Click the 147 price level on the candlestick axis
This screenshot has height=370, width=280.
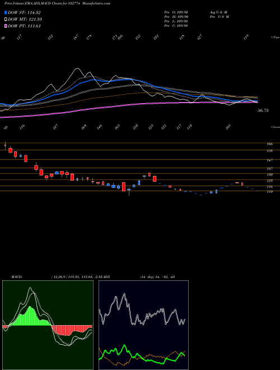[269, 160]
